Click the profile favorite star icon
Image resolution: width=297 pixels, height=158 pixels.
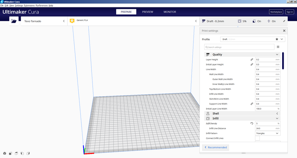click(x=277, y=39)
